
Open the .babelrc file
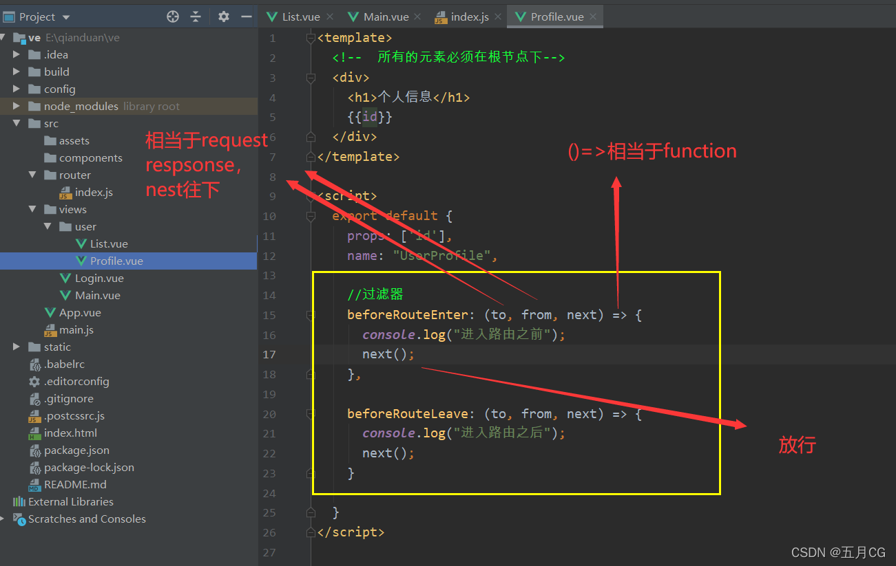pyautogui.click(x=56, y=364)
